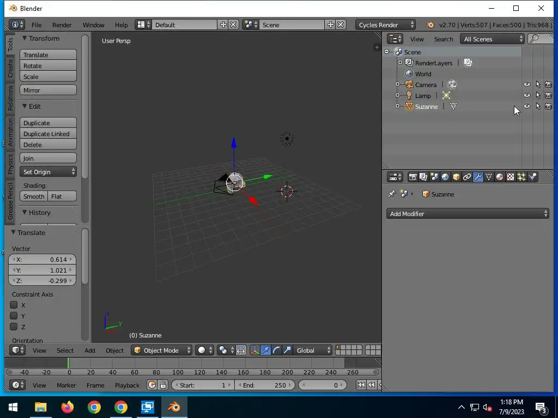Open the Render properties tab (camera icon)
Viewport: 558px width, 418px height.
(x=413, y=177)
